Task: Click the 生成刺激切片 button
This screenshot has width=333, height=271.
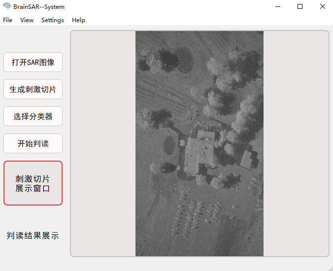Action: (x=33, y=89)
